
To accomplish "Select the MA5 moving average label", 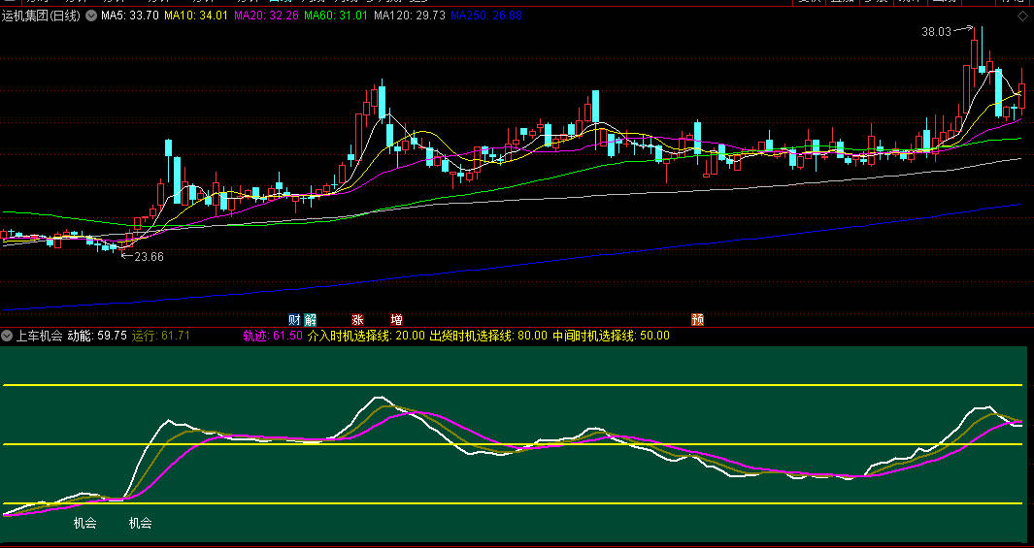I will point(130,16).
